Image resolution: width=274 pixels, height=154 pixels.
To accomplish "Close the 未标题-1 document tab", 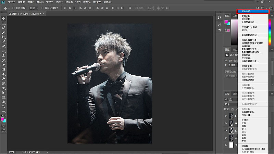I will pos(43,14).
